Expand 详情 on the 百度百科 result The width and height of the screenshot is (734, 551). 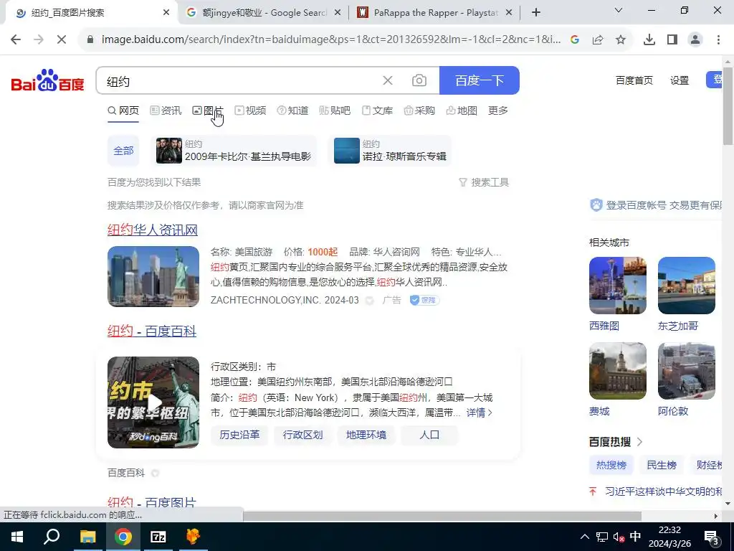[480, 413]
